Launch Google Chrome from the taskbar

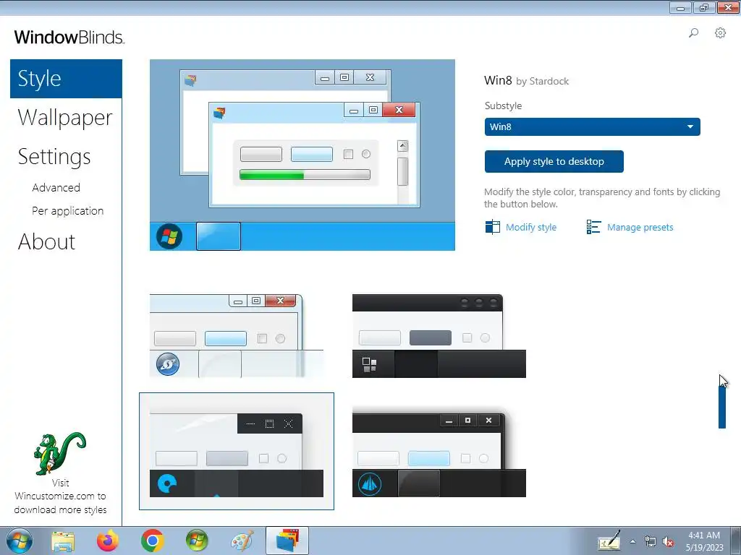tap(152, 541)
